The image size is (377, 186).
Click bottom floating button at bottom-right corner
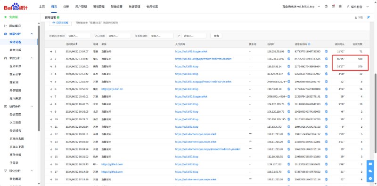(x=370, y=178)
